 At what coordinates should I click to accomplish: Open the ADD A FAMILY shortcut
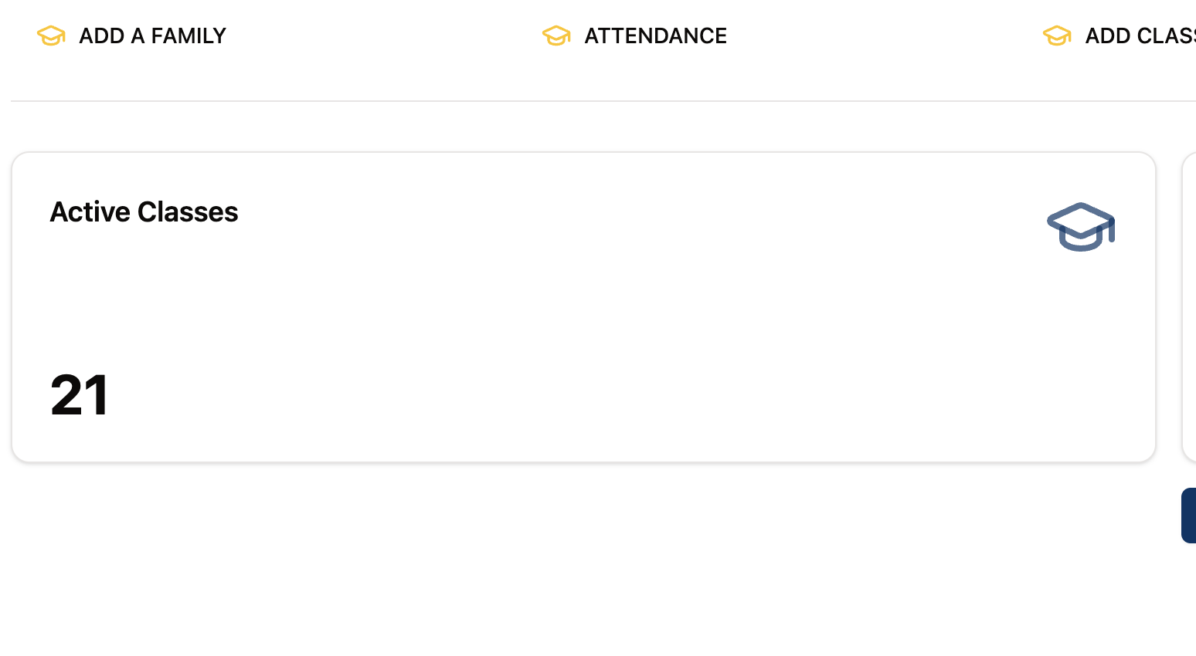131,36
